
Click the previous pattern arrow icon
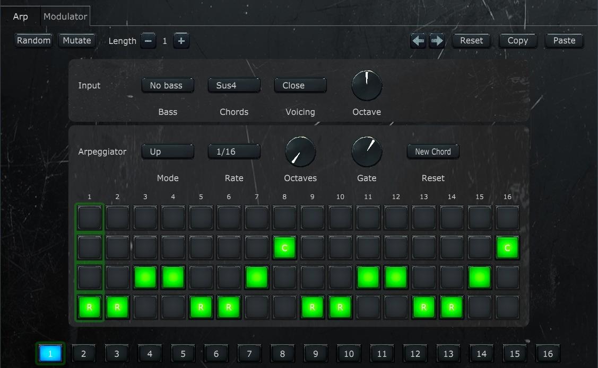coord(418,40)
